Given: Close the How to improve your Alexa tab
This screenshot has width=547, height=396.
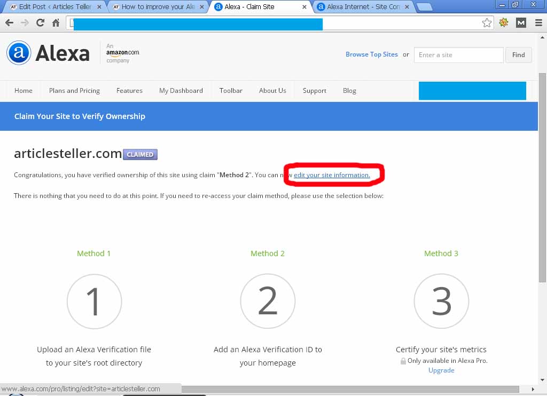Looking at the screenshot, I should tap(201, 6).
